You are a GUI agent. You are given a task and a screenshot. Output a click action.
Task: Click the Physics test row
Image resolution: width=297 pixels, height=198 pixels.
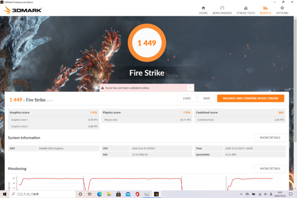[x=147, y=120]
